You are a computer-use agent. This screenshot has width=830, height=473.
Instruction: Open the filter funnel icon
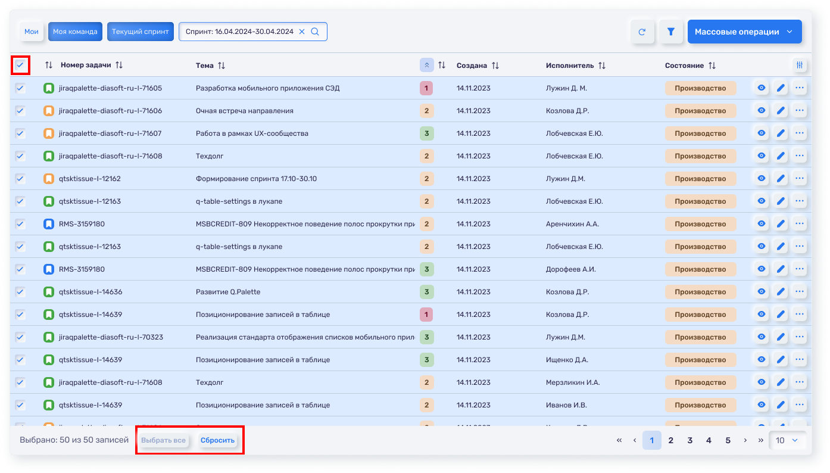pyautogui.click(x=671, y=32)
